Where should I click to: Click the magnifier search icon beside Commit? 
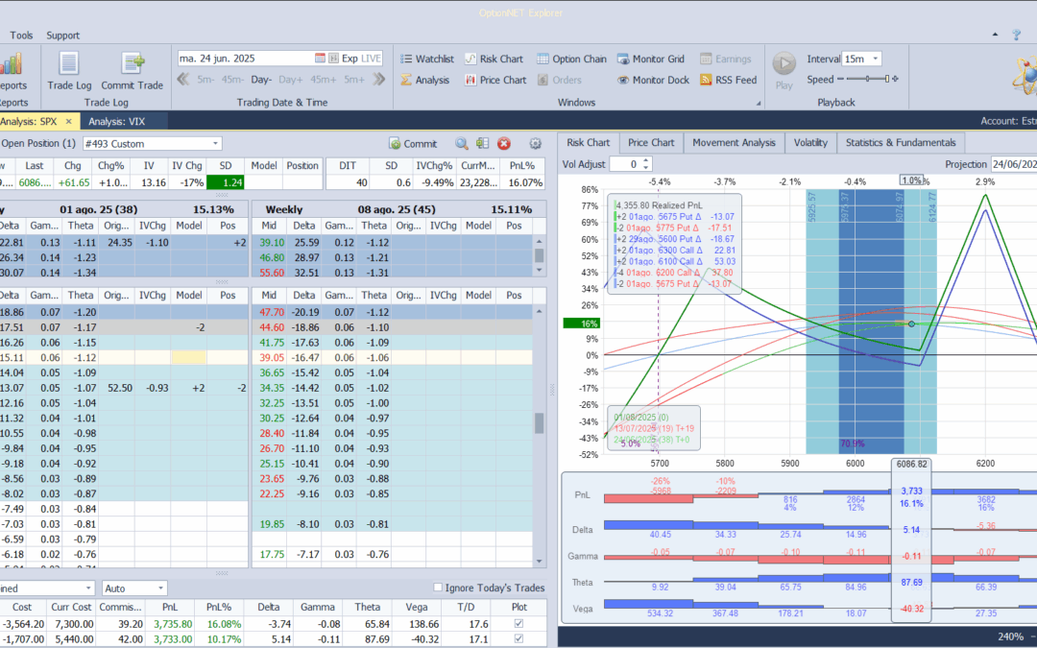(462, 143)
